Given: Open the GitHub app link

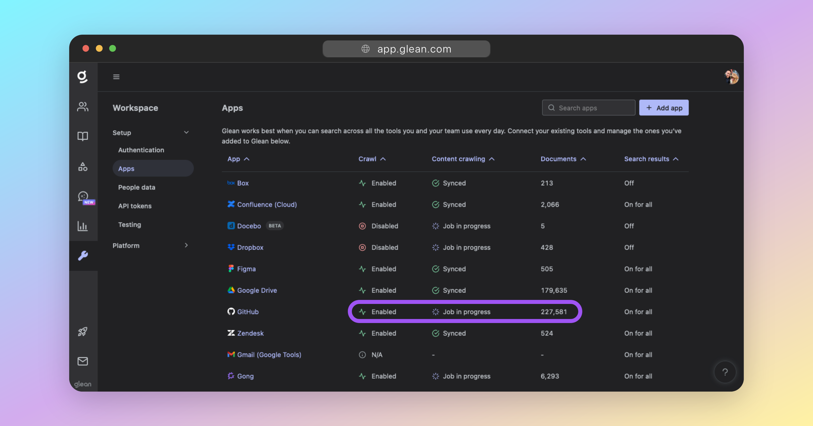Looking at the screenshot, I should pyautogui.click(x=248, y=312).
